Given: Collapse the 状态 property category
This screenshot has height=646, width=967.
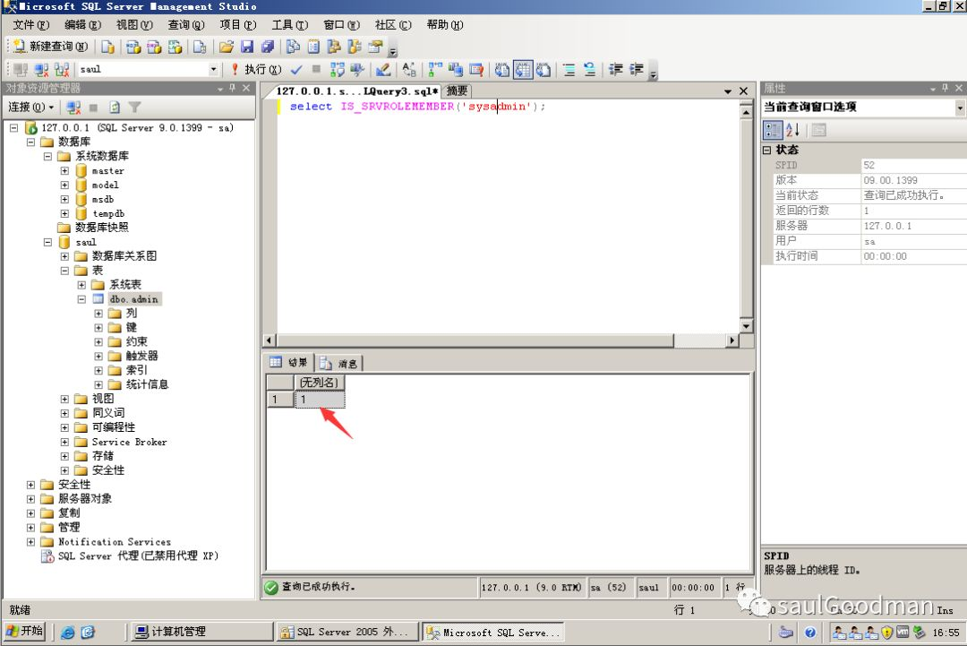Looking at the screenshot, I should coord(767,150).
